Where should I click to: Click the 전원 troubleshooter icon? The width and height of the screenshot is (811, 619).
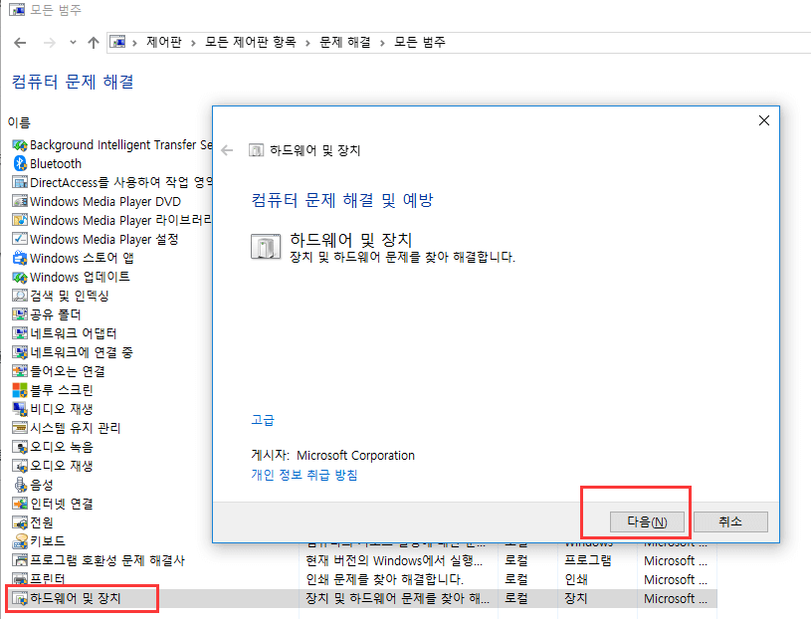click(x=19, y=522)
